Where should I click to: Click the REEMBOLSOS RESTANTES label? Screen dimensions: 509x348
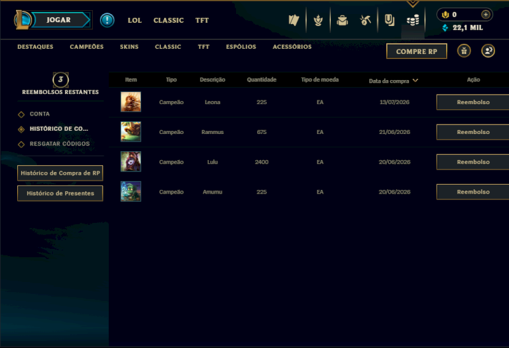tap(60, 92)
